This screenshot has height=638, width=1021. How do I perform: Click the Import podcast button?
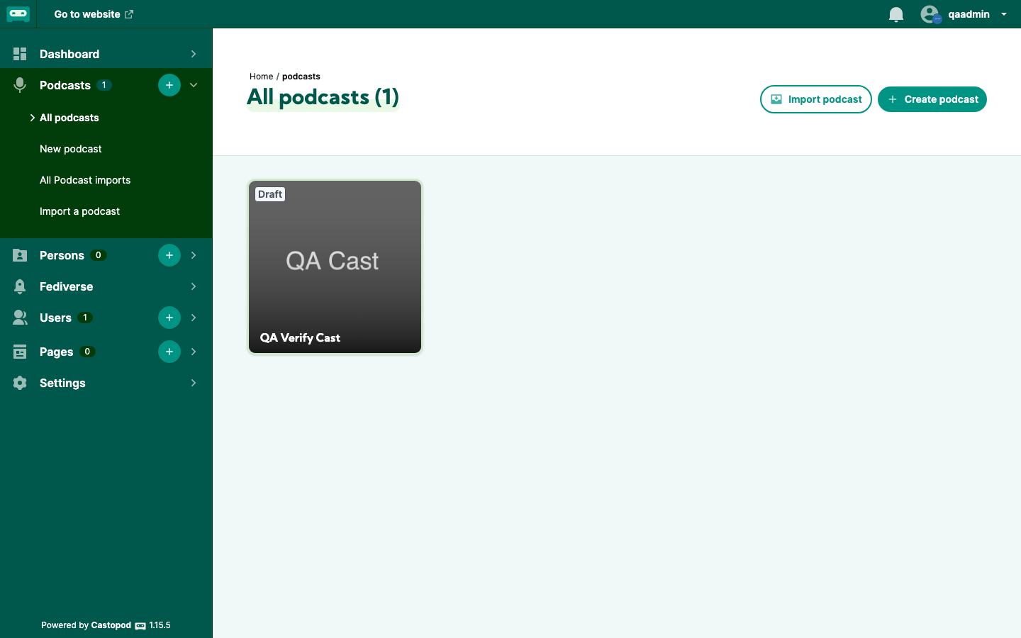point(816,99)
